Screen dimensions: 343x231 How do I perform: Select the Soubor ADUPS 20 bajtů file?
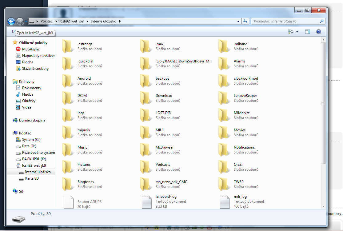point(82,202)
